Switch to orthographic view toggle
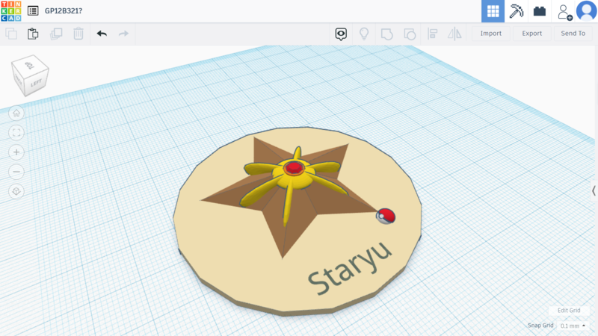The width and height of the screenshot is (598, 336). (x=16, y=191)
